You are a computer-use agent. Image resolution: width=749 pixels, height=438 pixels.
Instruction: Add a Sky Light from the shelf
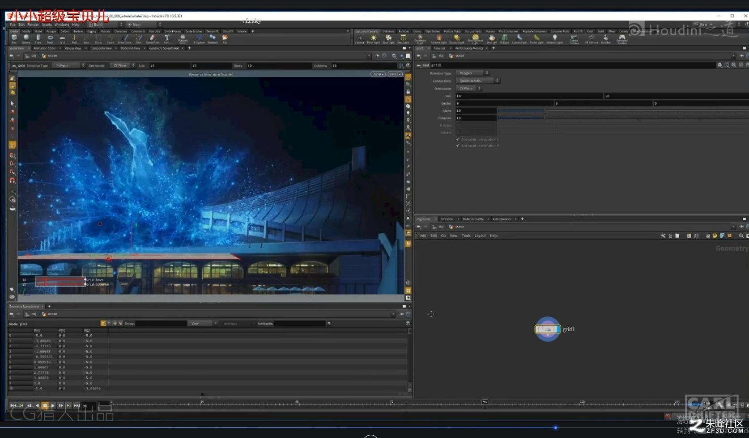[x=492, y=39]
